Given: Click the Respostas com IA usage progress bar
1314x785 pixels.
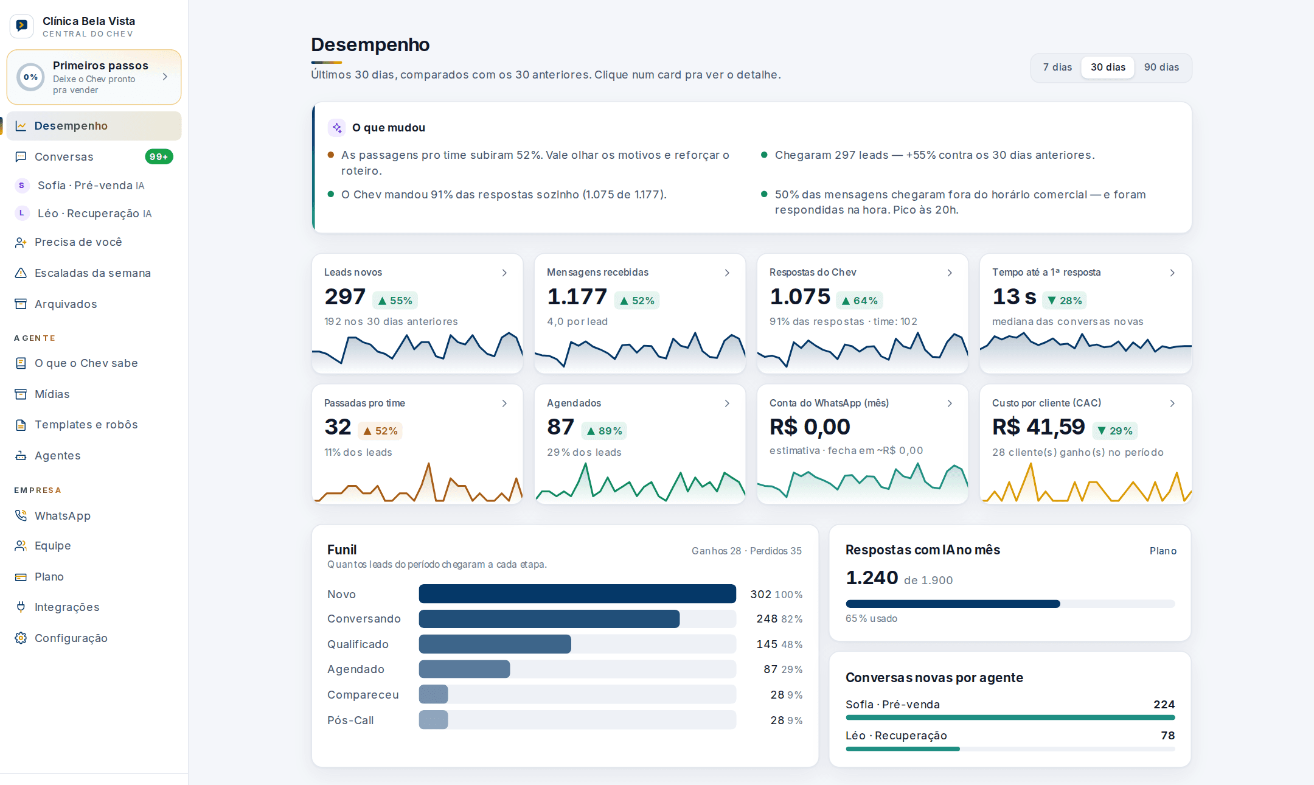Looking at the screenshot, I should tap(1010, 604).
